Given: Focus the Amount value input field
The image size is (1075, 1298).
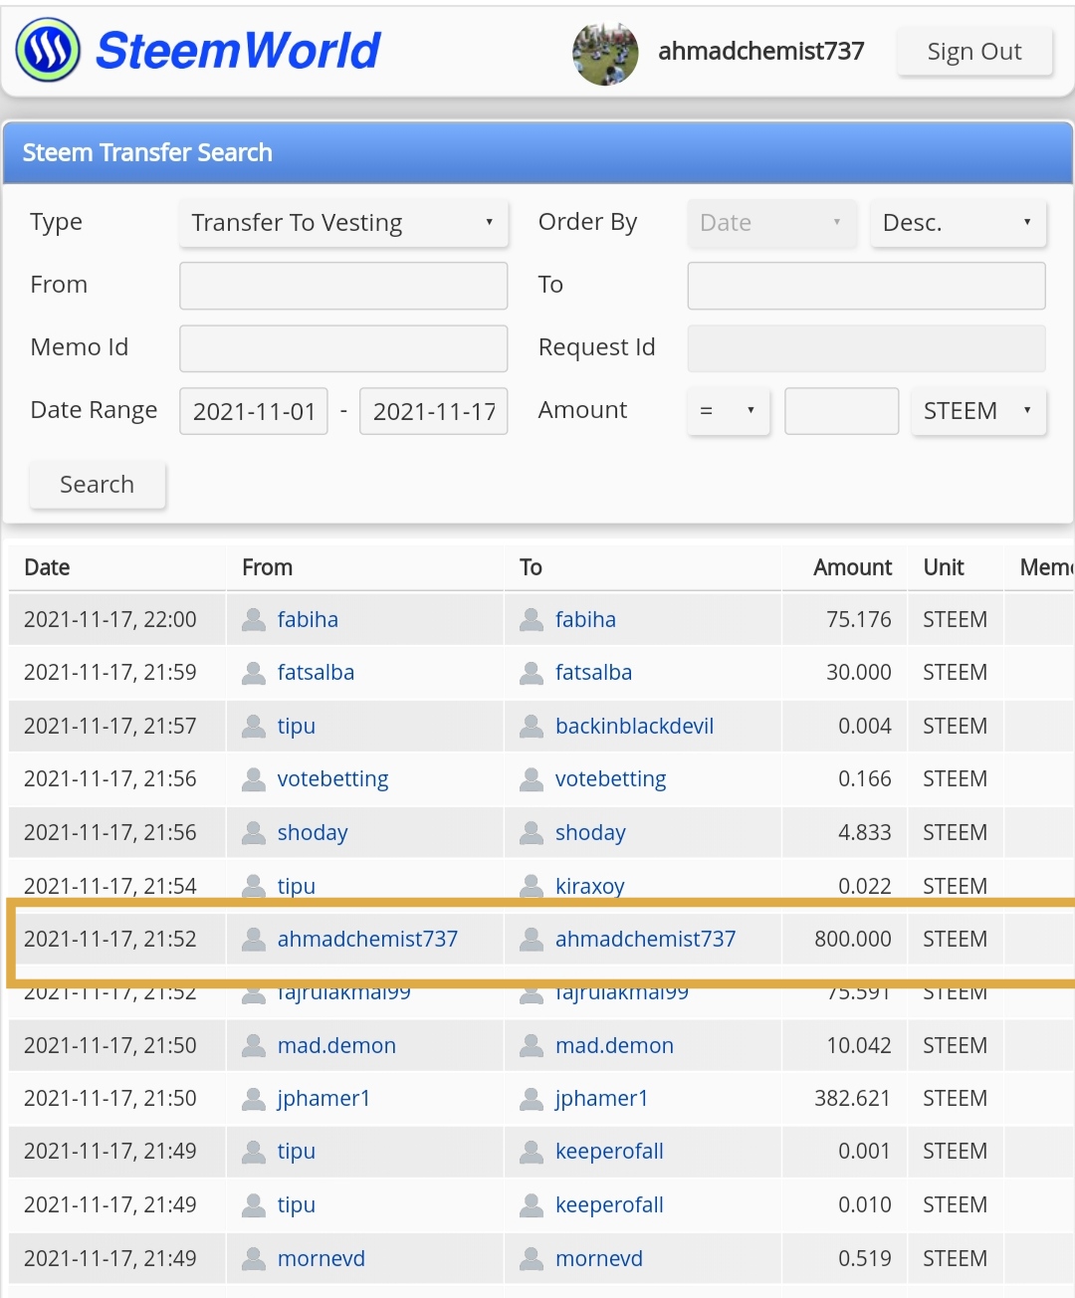Looking at the screenshot, I should (x=842, y=411).
